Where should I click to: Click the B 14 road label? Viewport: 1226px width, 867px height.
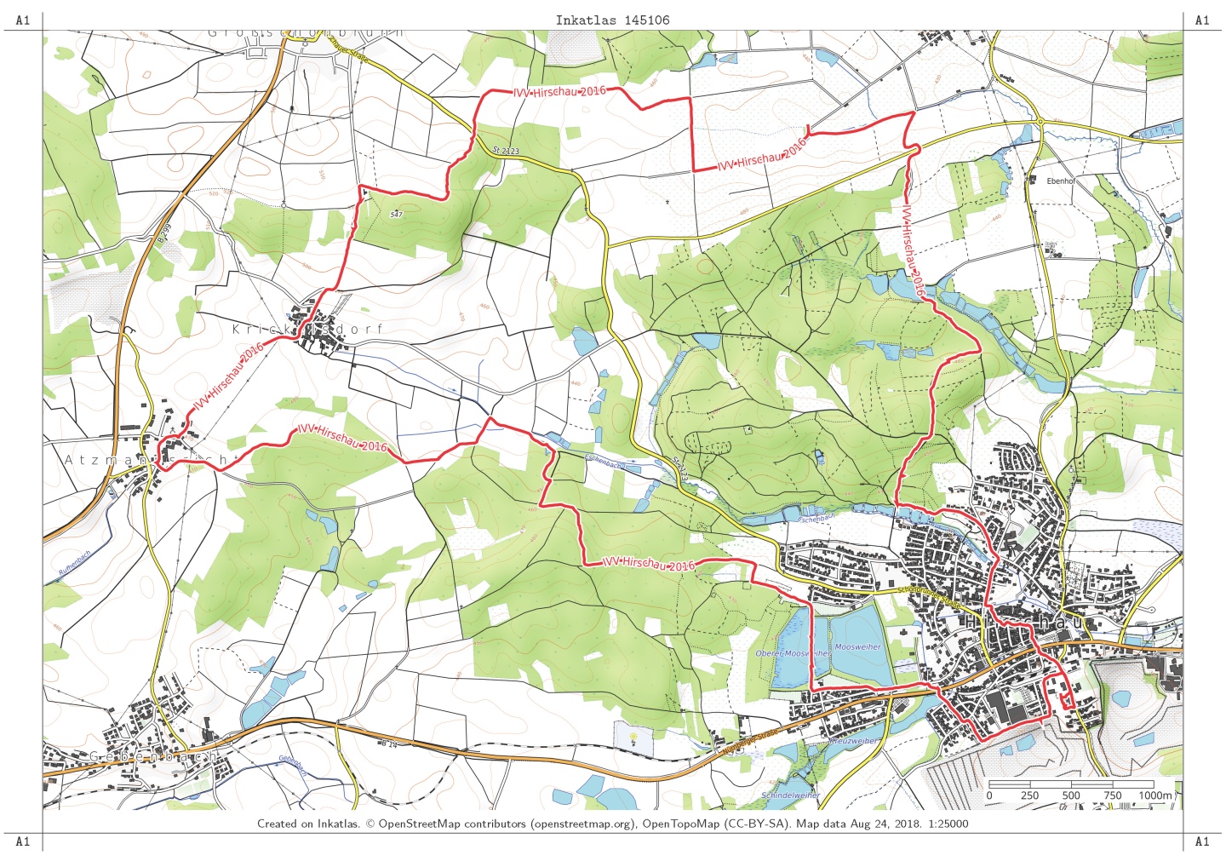point(389,744)
